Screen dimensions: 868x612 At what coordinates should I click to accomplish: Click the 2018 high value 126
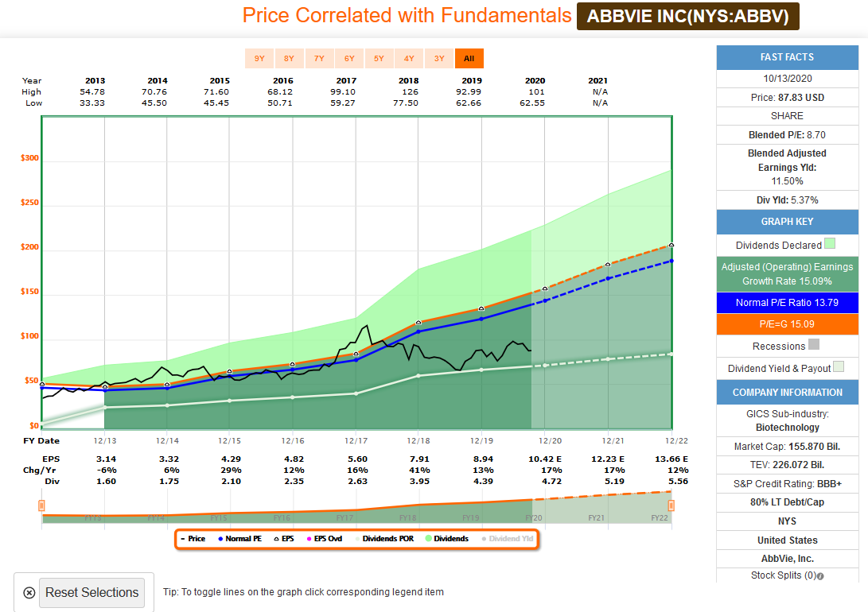pos(411,91)
